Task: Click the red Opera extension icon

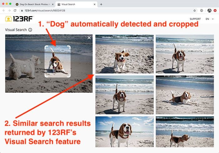Action: tap(215, 10)
